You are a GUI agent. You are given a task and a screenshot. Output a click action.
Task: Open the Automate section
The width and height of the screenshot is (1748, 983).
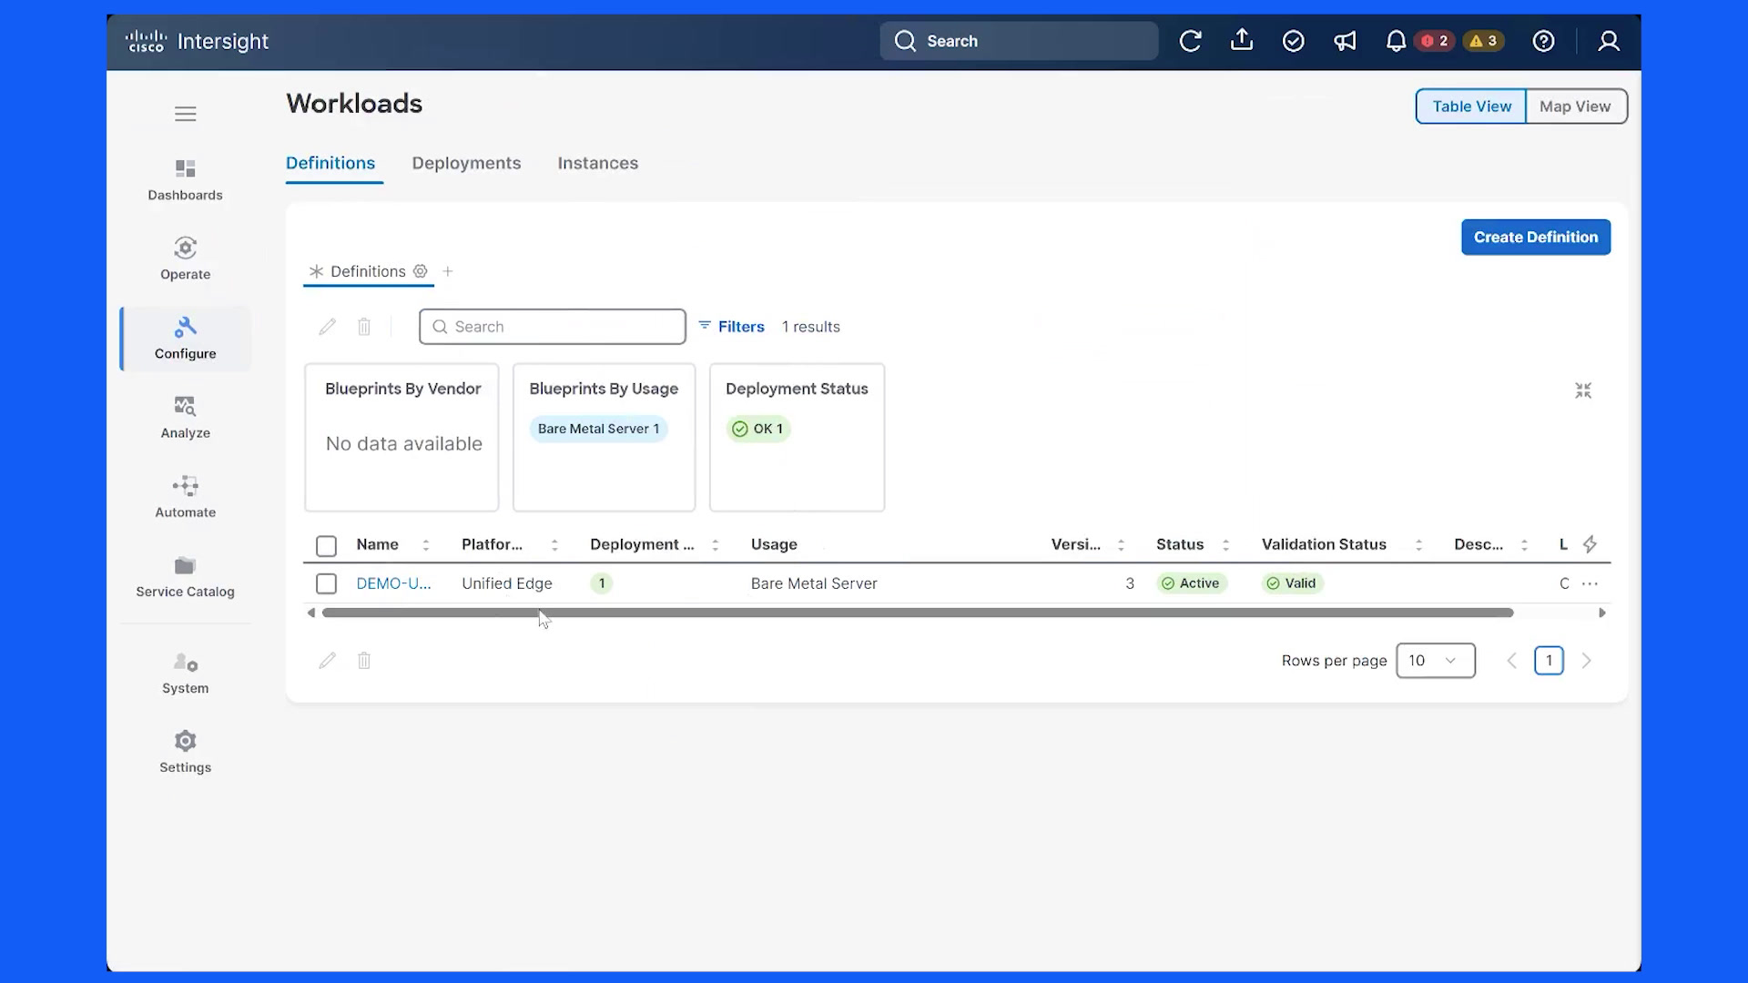coord(185,497)
